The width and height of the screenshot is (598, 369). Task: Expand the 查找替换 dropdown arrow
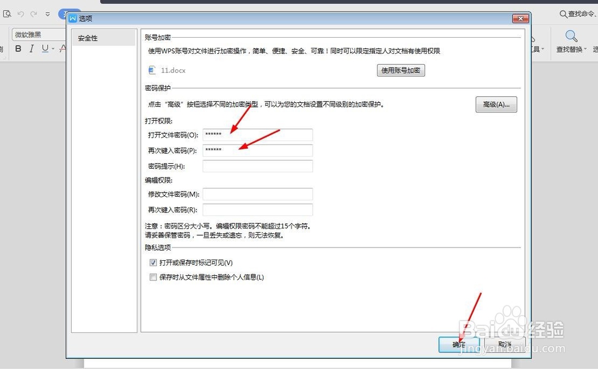pos(585,50)
